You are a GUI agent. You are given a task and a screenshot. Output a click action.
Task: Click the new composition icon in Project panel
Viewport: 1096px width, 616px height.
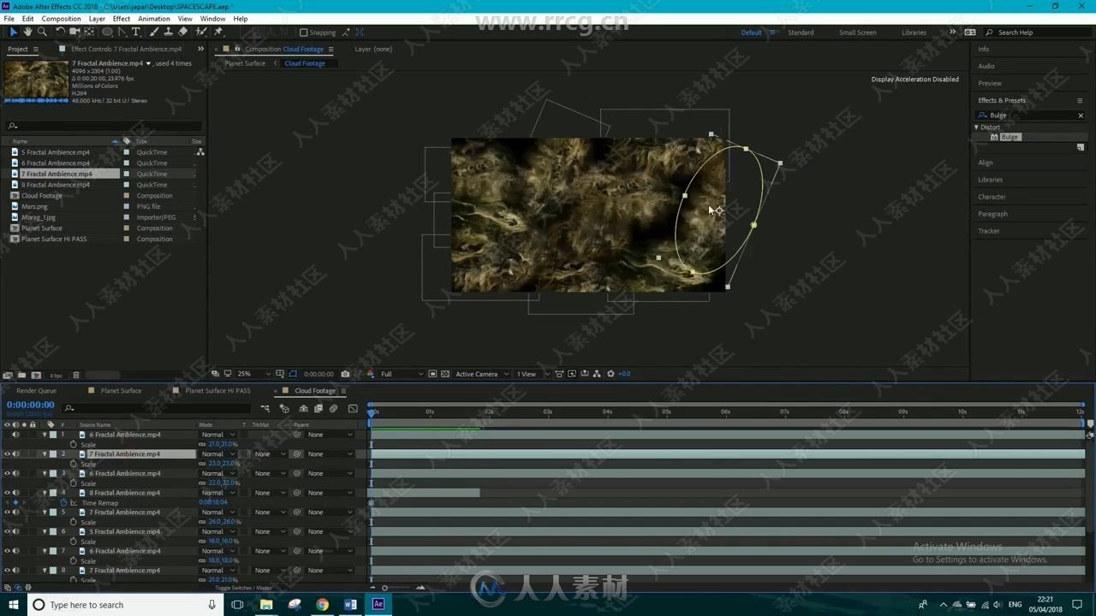pyautogui.click(x=36, y=375)
